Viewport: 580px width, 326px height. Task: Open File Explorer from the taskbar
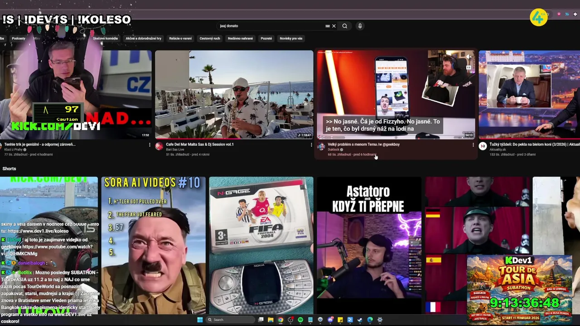pos(271,320)
